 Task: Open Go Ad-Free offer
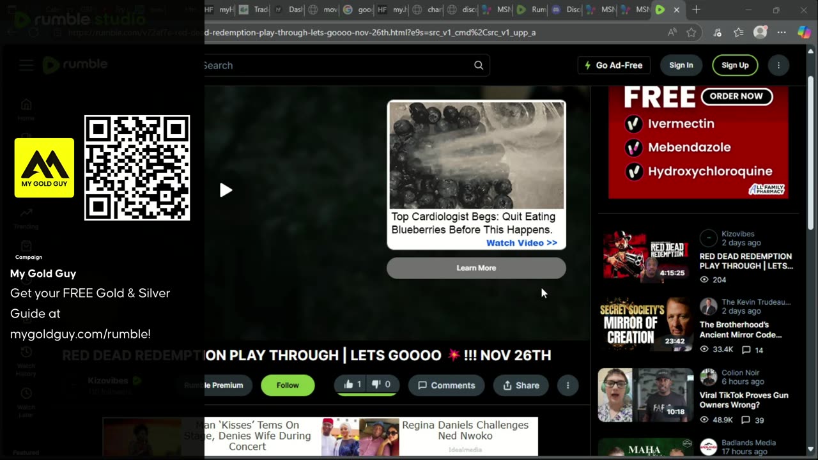coord(613,65)
